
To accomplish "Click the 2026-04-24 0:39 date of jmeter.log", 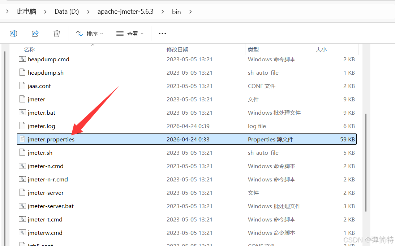I will (188, 126).
